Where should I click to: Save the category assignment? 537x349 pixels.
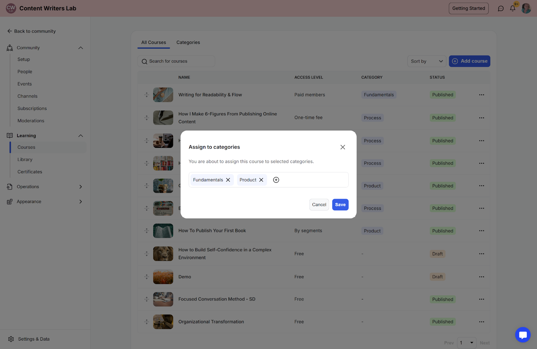(x=340, y=205)
